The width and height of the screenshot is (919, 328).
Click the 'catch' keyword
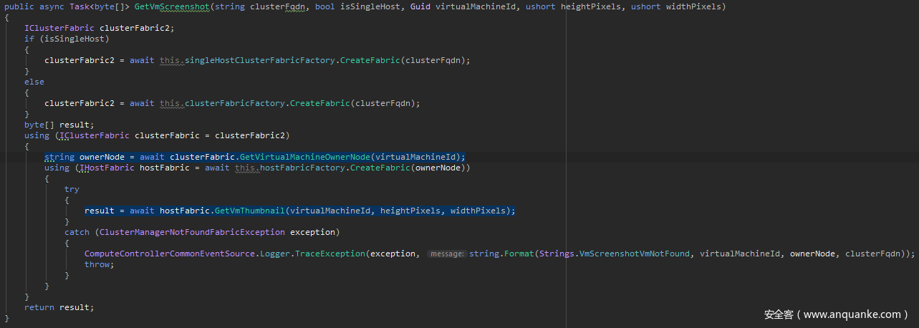tap(77, 232)
